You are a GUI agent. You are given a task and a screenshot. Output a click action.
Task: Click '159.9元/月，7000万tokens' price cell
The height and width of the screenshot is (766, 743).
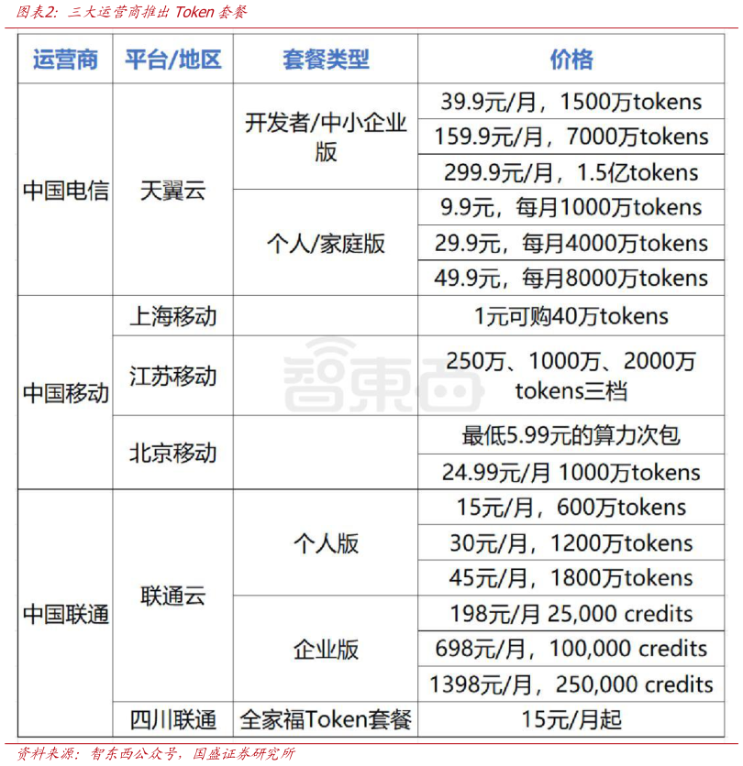point(571,137)
